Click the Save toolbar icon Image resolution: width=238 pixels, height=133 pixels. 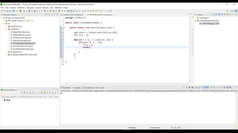pyautogui.click(x=7, y=11)
